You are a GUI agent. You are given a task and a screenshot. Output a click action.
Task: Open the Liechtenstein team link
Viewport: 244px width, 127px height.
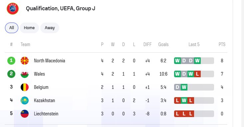point(46,114)
